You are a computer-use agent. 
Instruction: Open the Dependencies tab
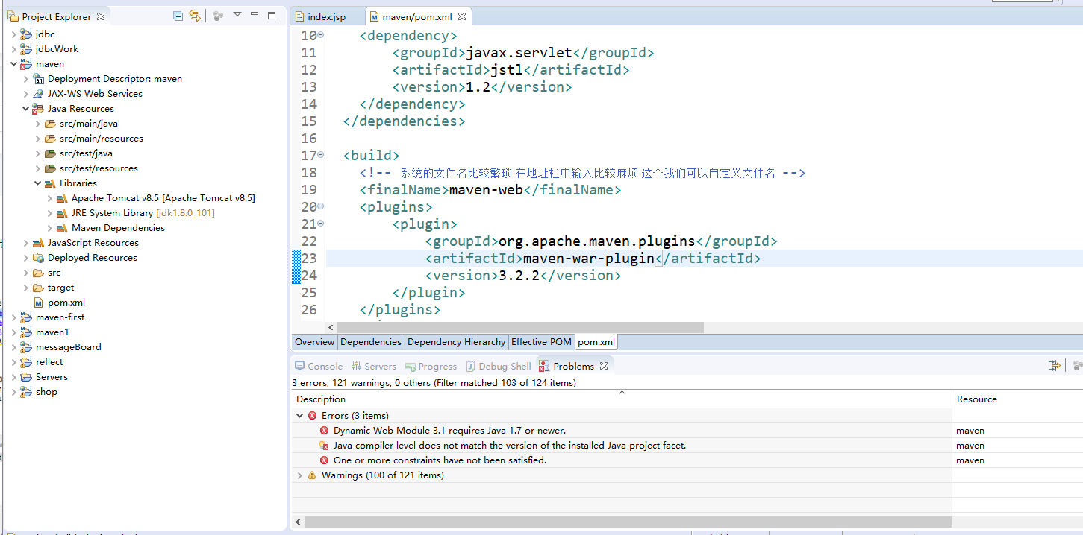coord(371,341)
